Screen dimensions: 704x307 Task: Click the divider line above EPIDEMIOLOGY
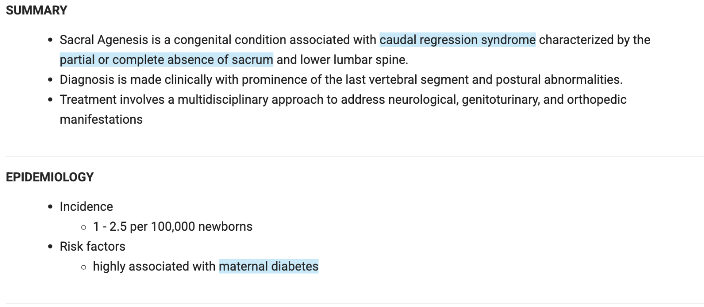coord(352,156)
